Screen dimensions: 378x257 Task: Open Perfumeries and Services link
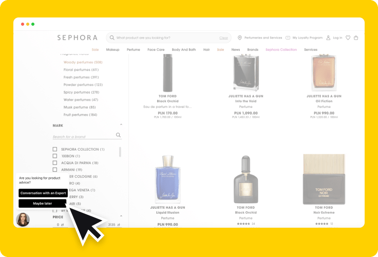click(x=263, y=38)
